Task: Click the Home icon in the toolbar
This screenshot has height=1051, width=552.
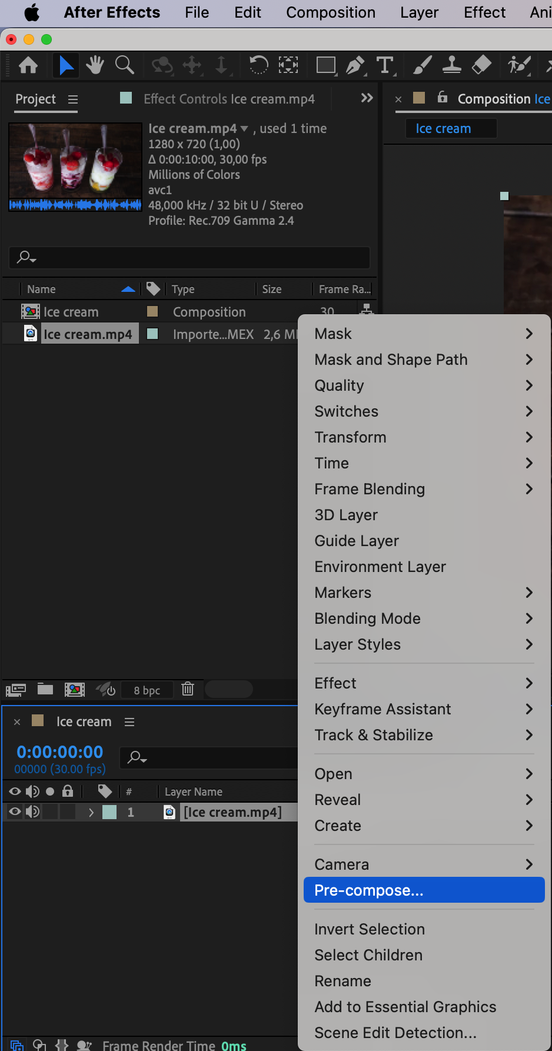Action: point(28,65)
